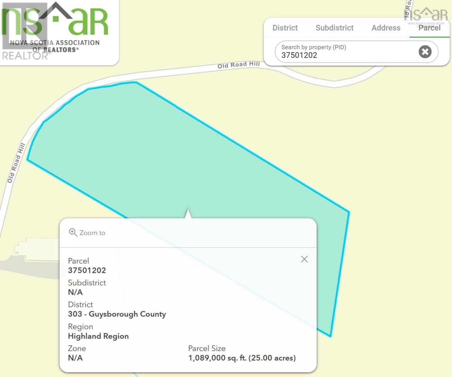Screen dimensions: 452x377
Task: Click the 303 - Guysborough County text
Action: (117, 314)
